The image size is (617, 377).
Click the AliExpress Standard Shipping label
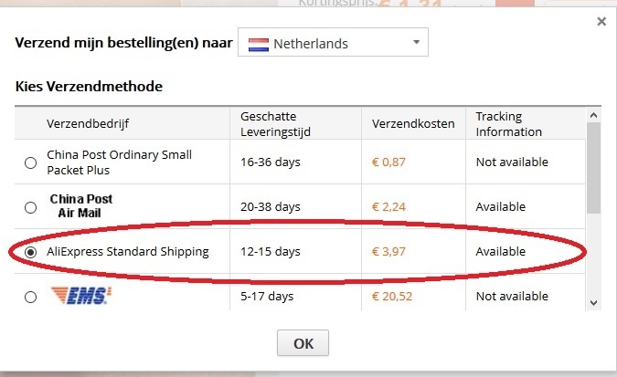[x=128, y=252]
